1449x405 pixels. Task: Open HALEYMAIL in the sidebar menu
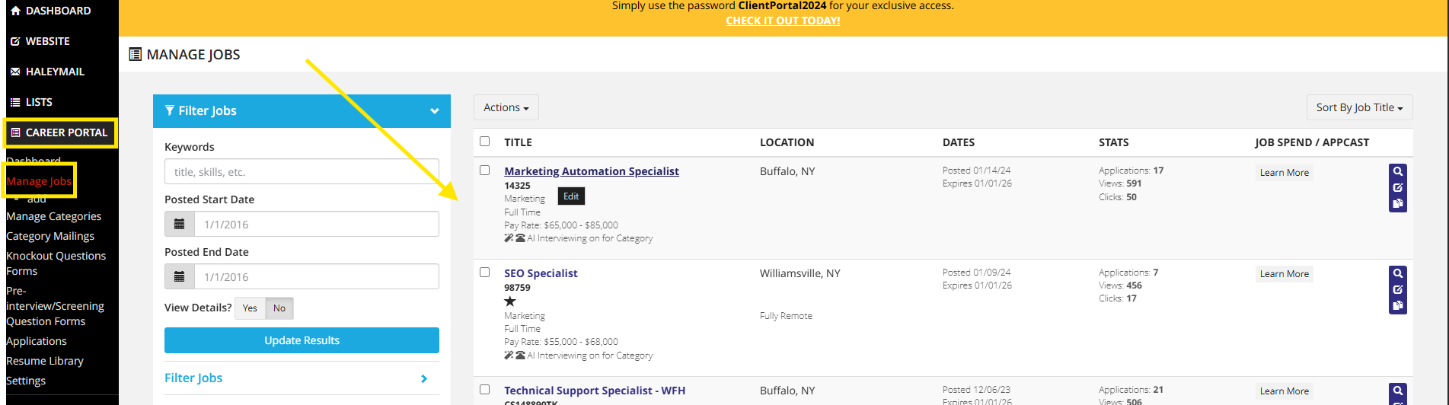[x=55, y=72]
